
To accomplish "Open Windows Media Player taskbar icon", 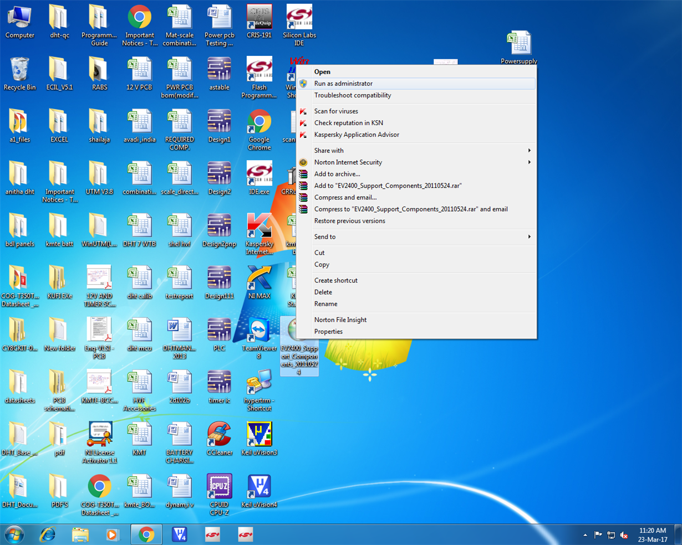I will [x=113, y=534].
